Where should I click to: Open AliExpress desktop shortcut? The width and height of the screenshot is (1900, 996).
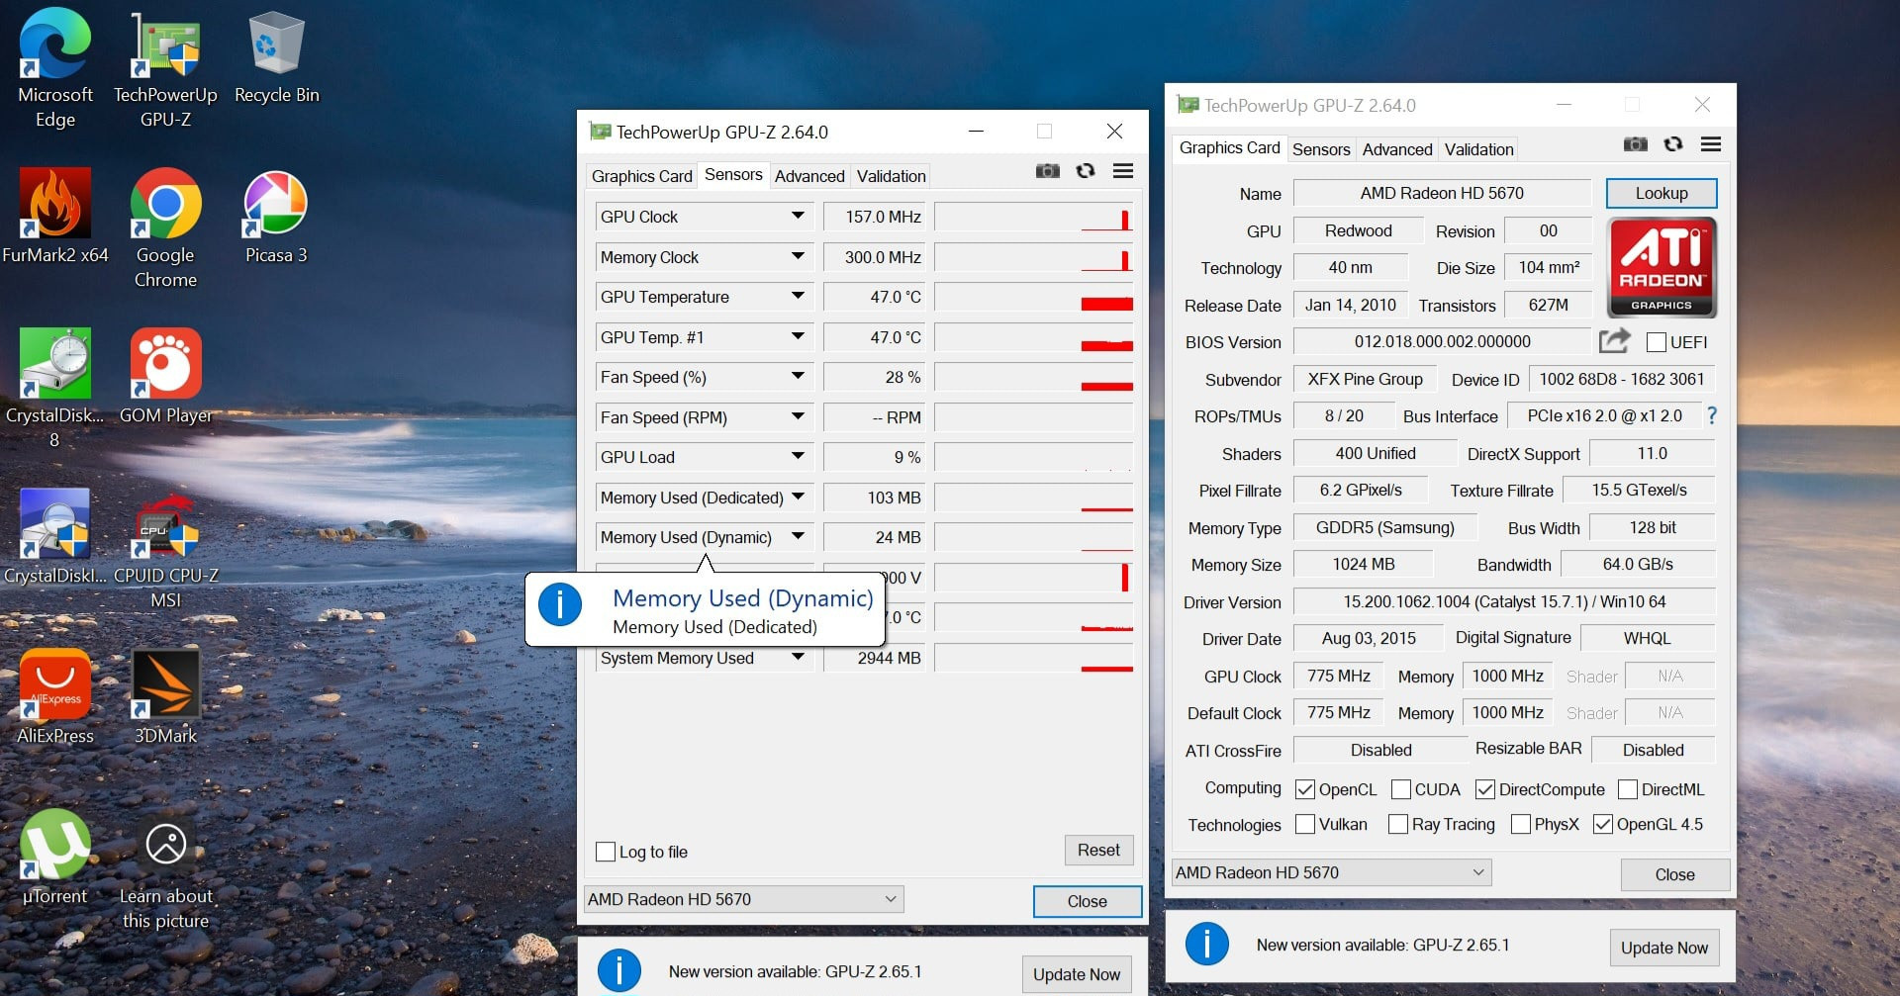55,696
